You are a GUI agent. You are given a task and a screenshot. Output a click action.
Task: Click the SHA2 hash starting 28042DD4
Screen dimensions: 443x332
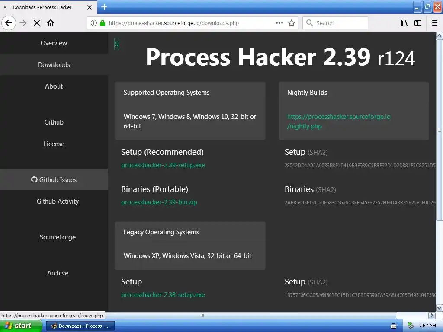coord(360,166)
